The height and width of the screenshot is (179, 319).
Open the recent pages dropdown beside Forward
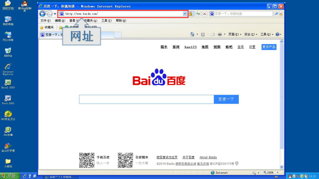tap(55, 14)
